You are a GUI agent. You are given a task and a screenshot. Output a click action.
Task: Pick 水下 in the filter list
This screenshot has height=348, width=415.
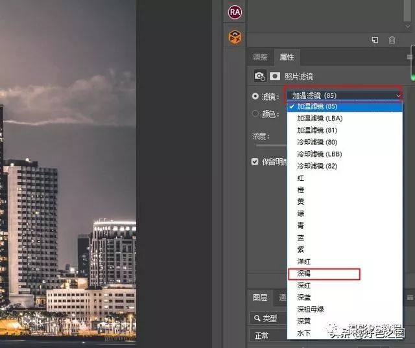click(303, 333)
